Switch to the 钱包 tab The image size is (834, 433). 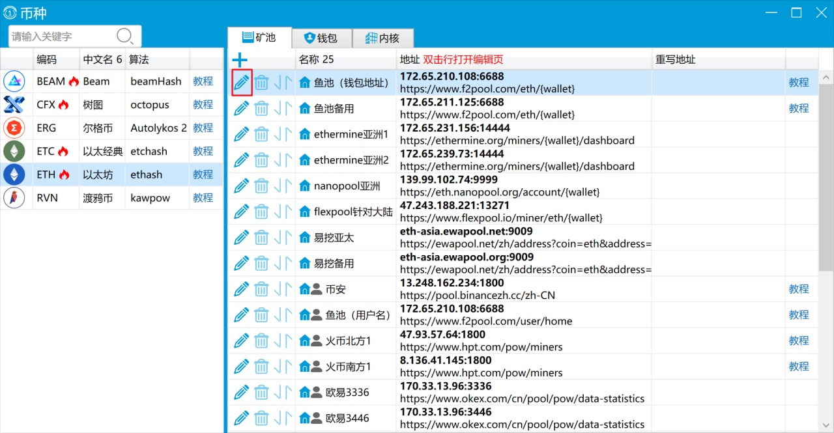pos(322,38)
